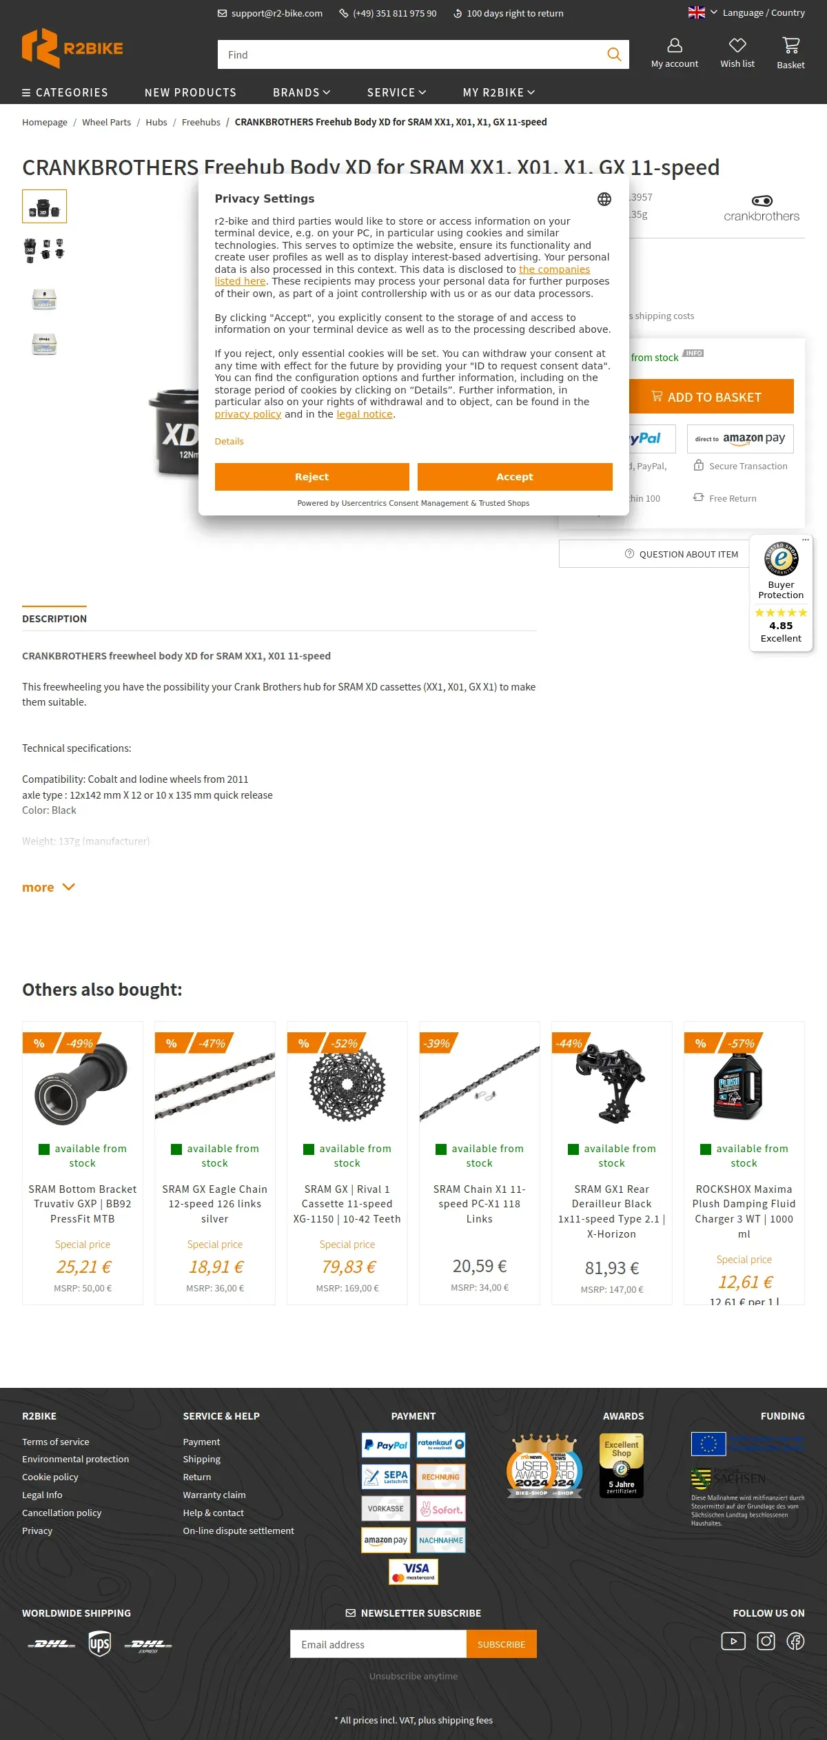827x1740 pixels.
Task: Click the orange search magnifier icon
Action: click(x=613, y=54)
